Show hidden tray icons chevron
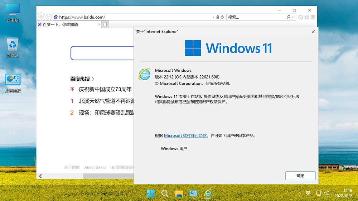Screen dimensions: 358x201 click(x=299, y=193)
